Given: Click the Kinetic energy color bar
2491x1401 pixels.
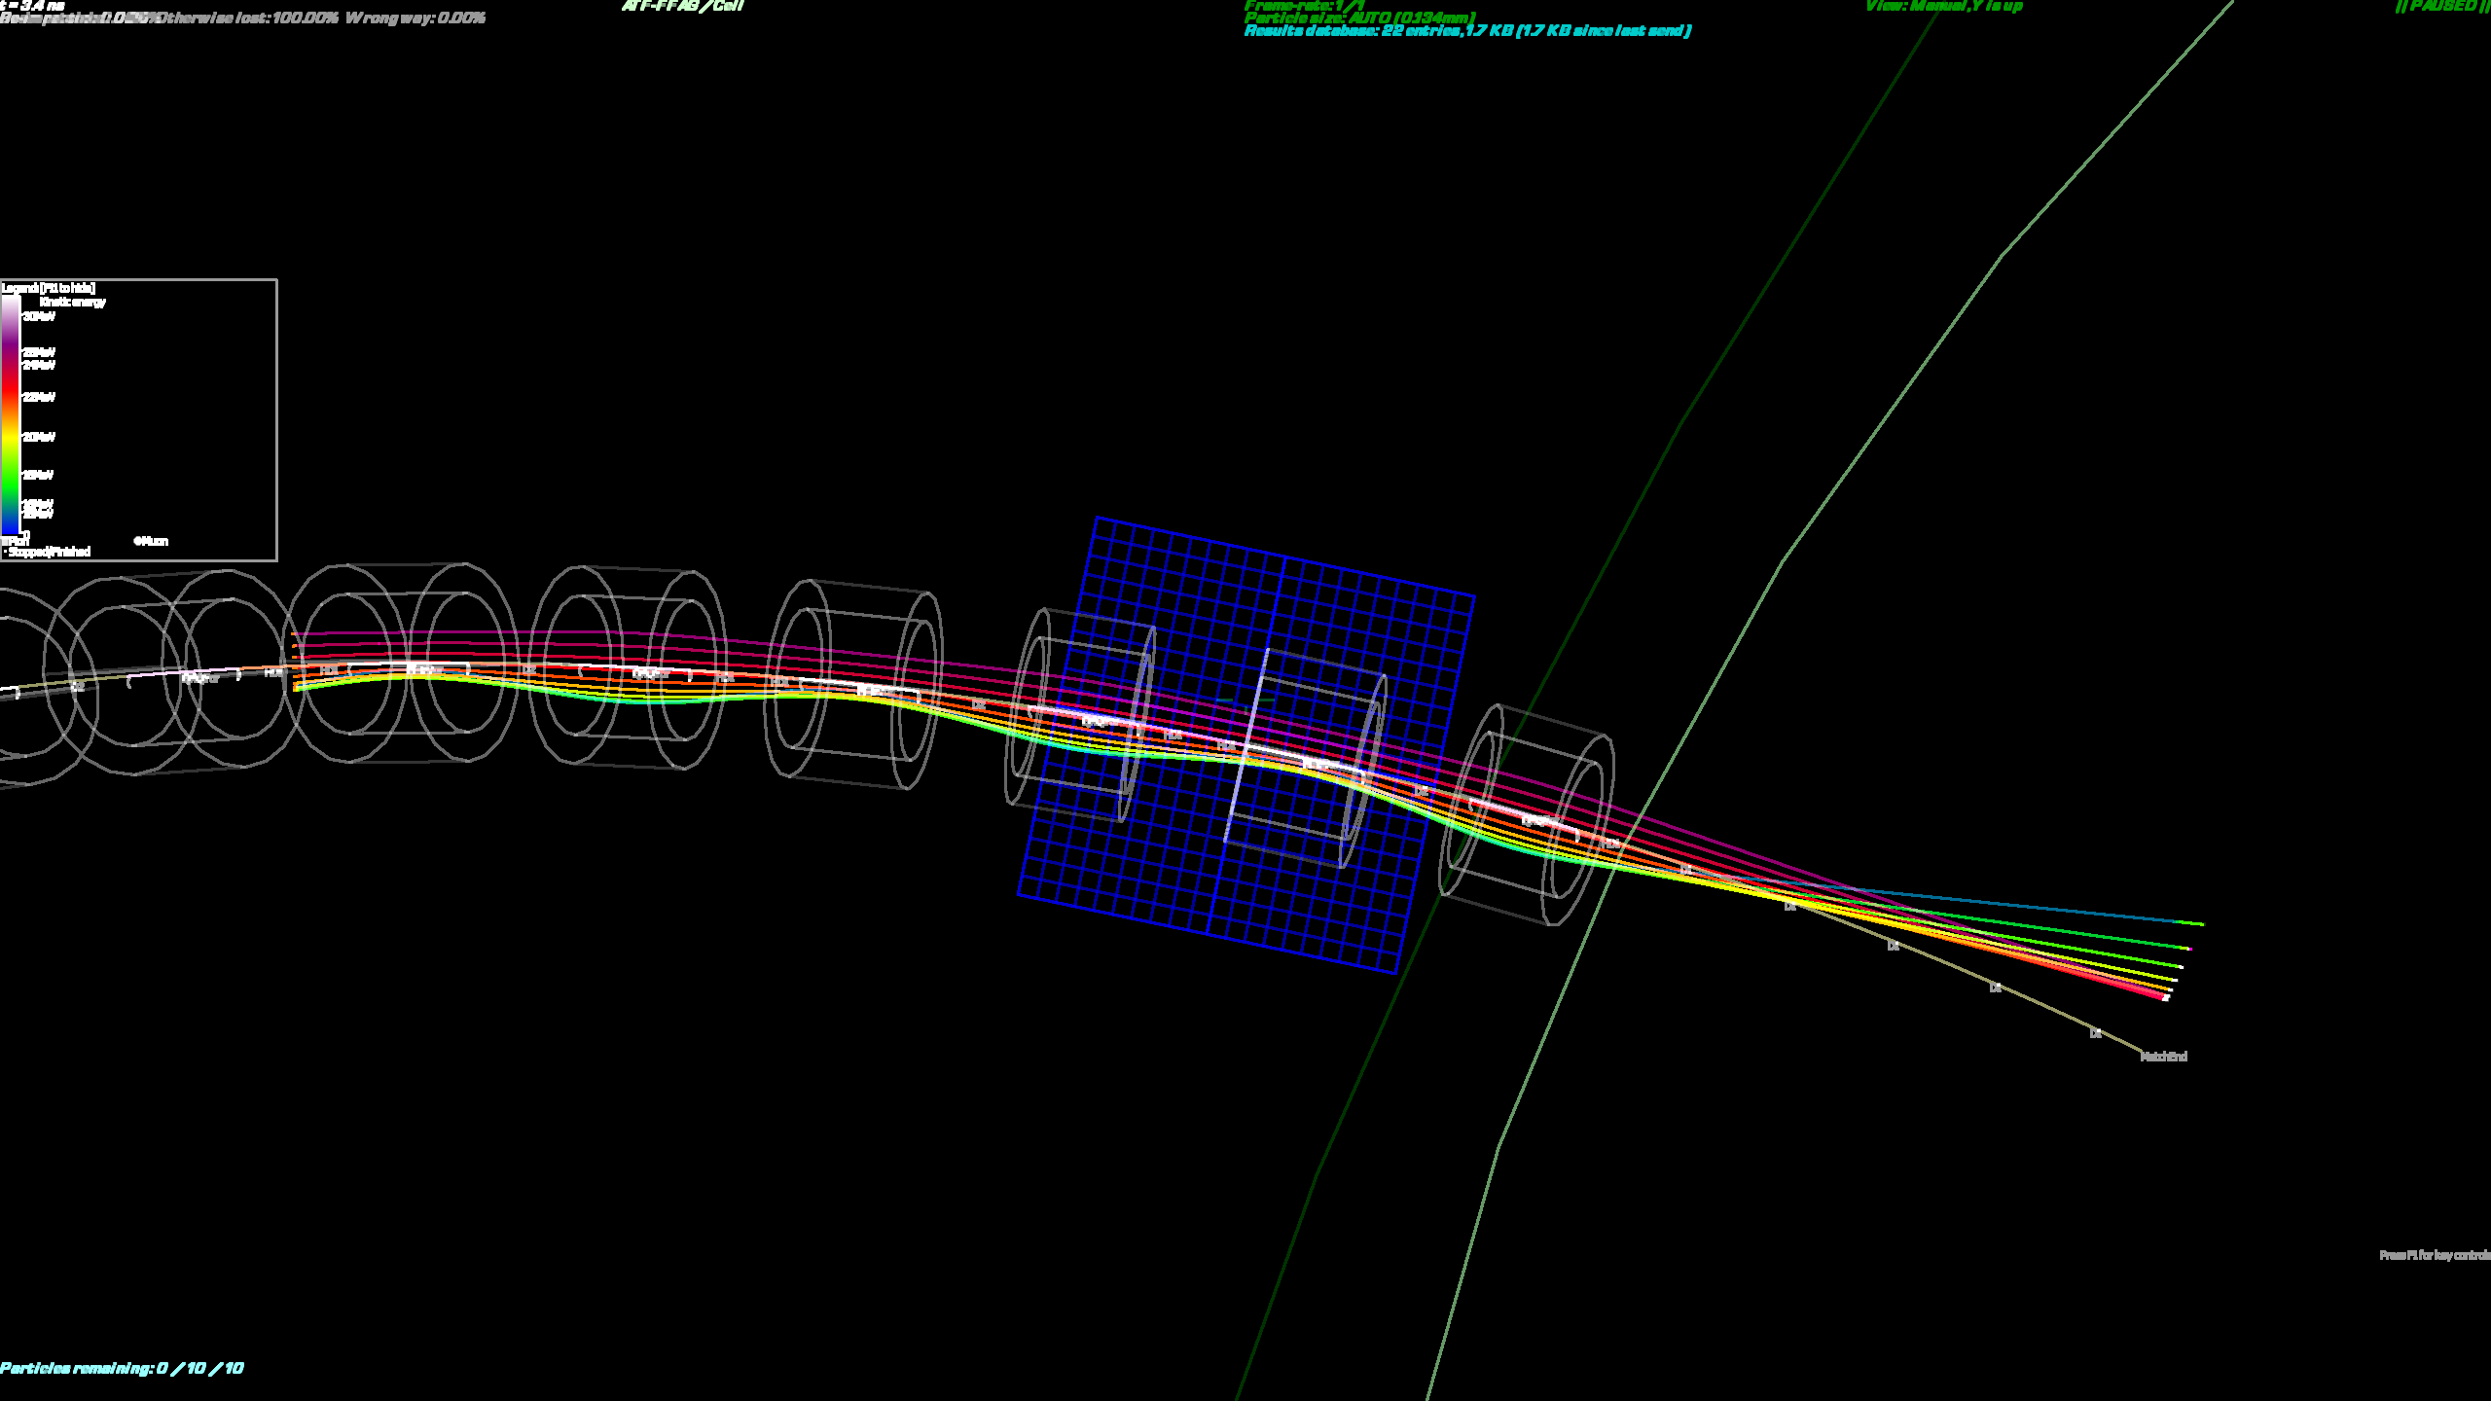Looking at the screenshot, I should (11, 413).
